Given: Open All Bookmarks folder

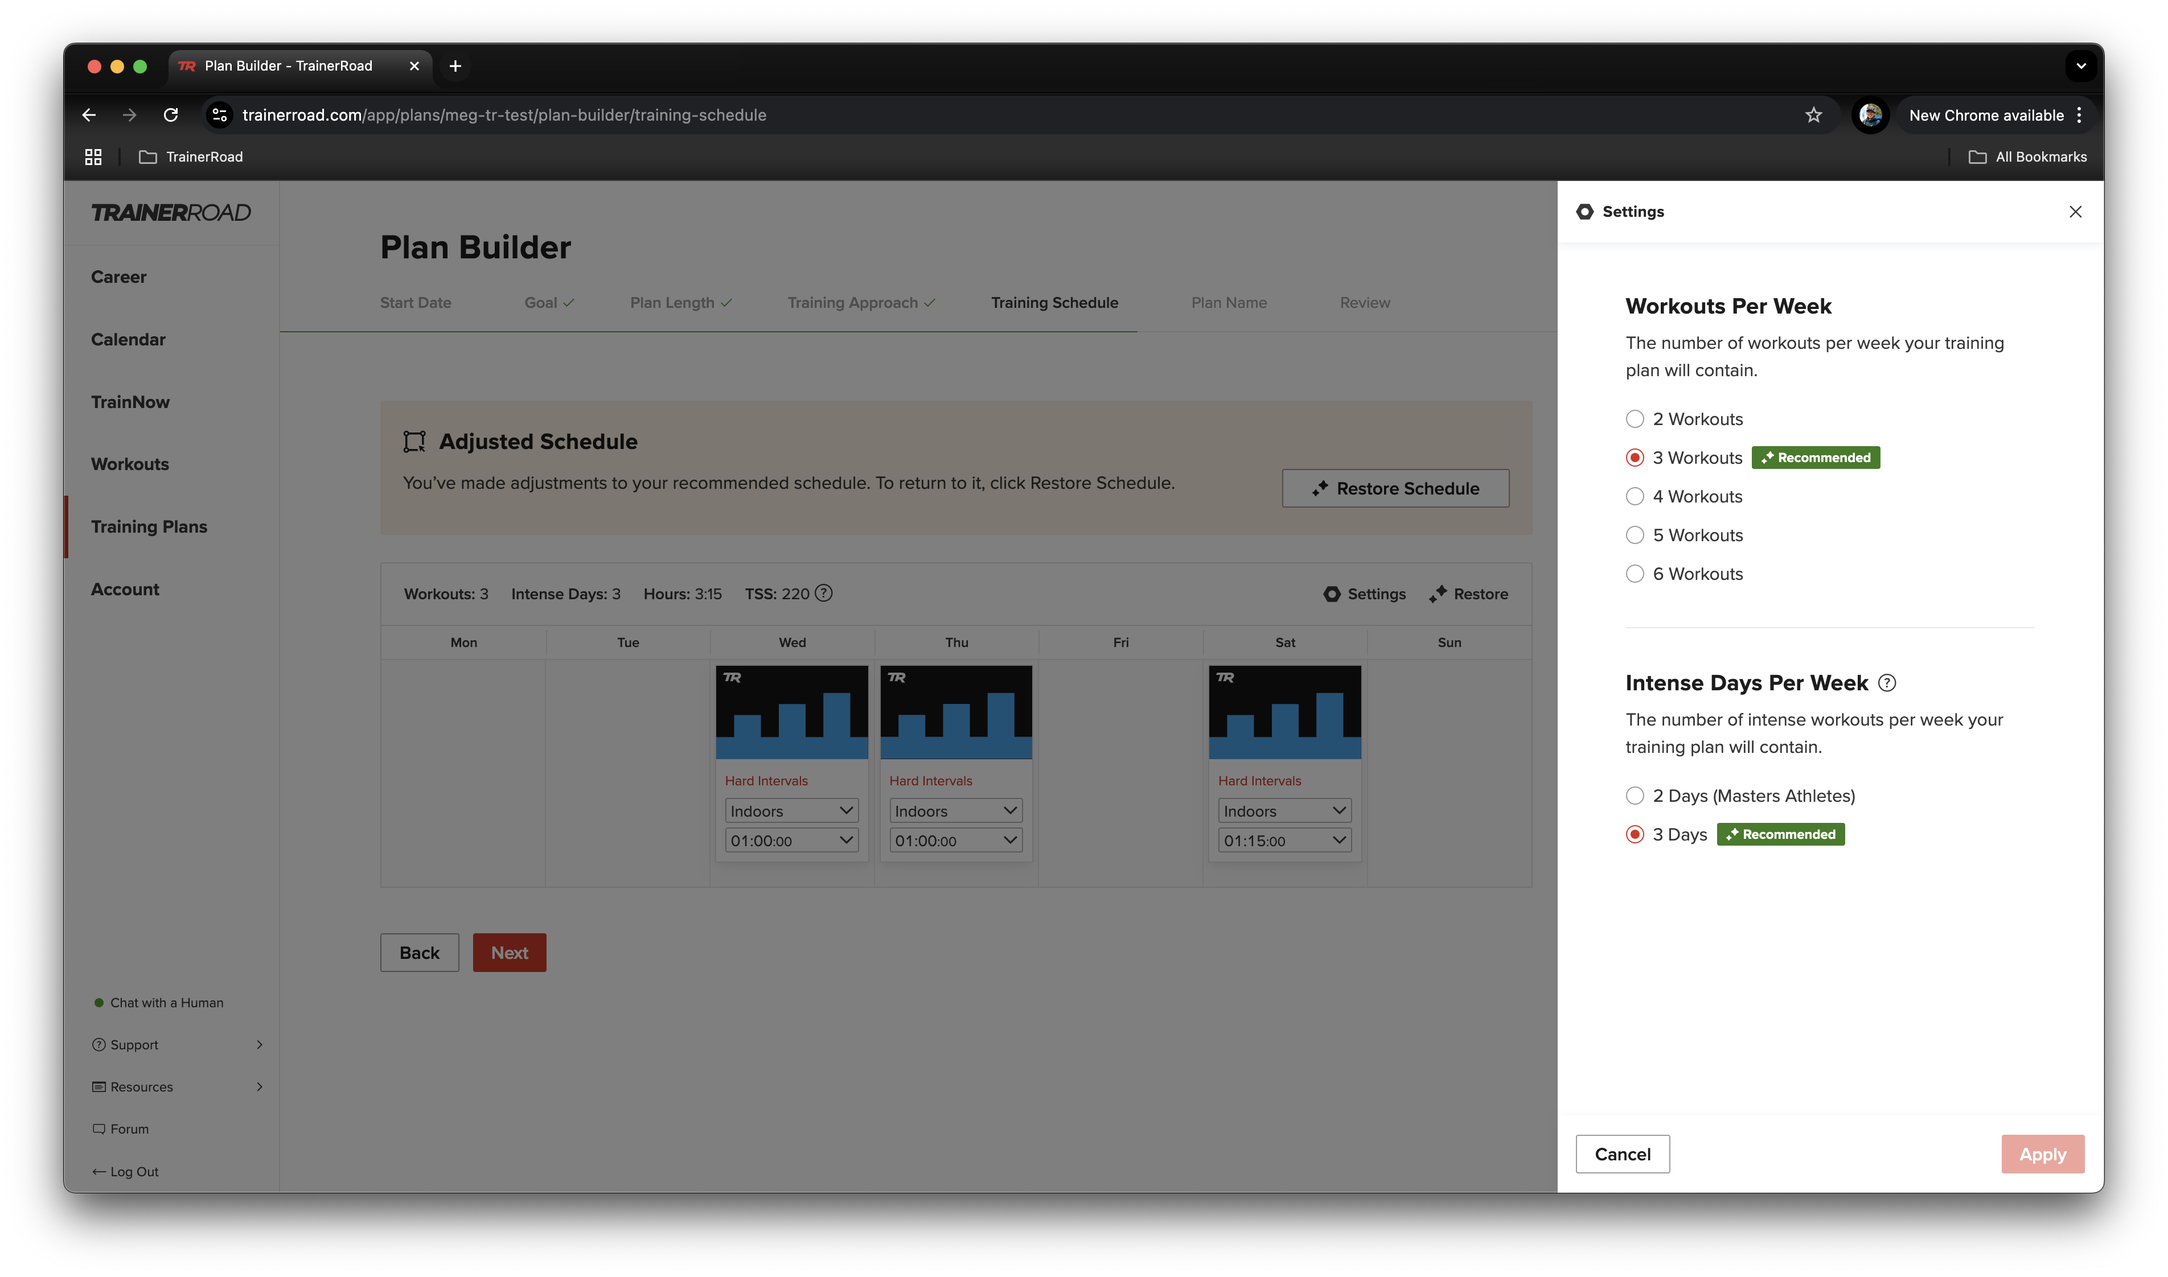Looking at the screenshot, I should pyautogui.click(x=2027, y=156).
